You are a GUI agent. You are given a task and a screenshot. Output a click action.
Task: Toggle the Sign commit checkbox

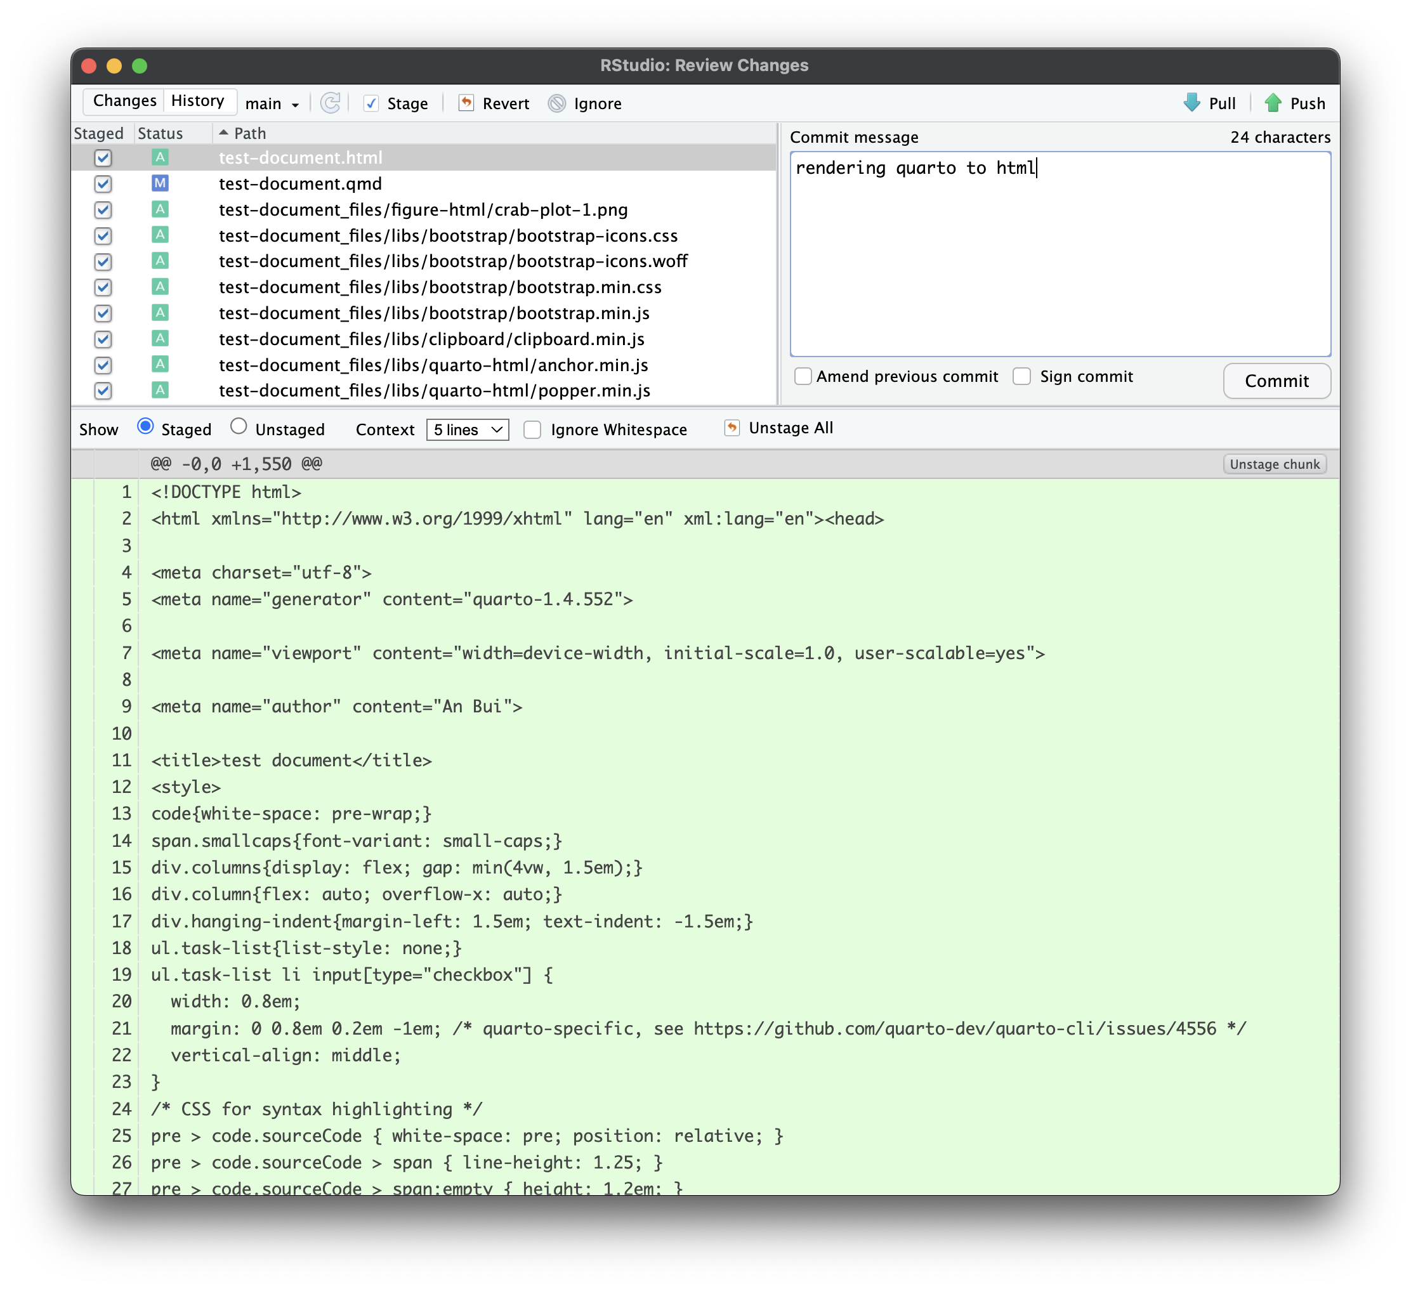1022,376
